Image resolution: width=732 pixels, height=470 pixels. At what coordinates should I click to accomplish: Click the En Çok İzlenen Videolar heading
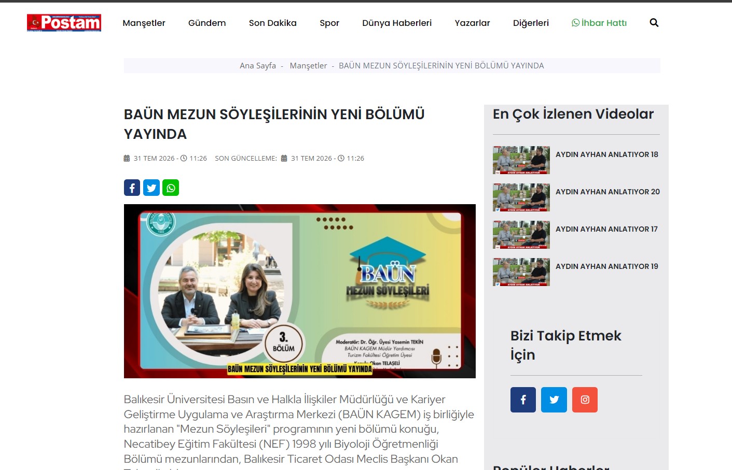(573, 114)
